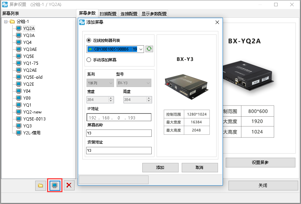Collapse the 分组-1 tree node
The width and height of the screenshot is (301, 204).
click(6, 22)
